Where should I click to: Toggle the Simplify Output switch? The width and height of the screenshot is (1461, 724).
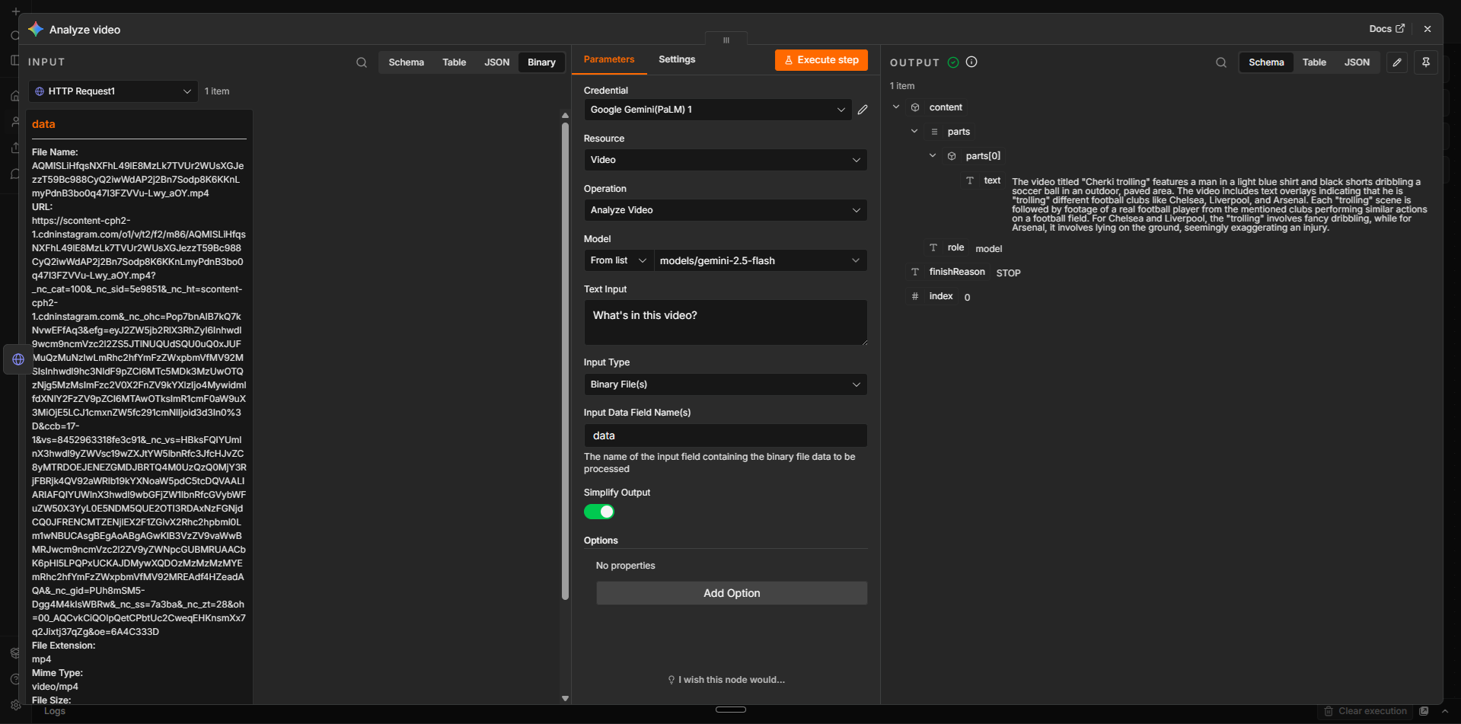pyautogui.click(x=599, y=512)
